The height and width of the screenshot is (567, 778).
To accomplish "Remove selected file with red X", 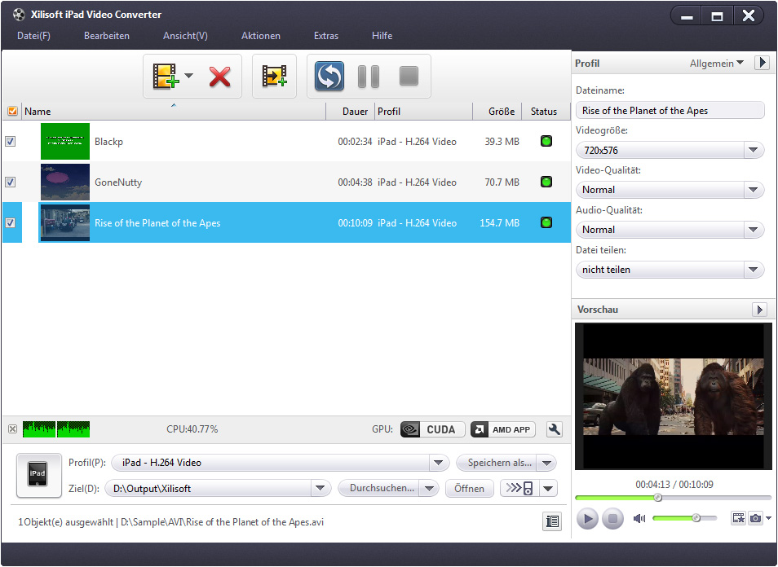I will [219, 77].
